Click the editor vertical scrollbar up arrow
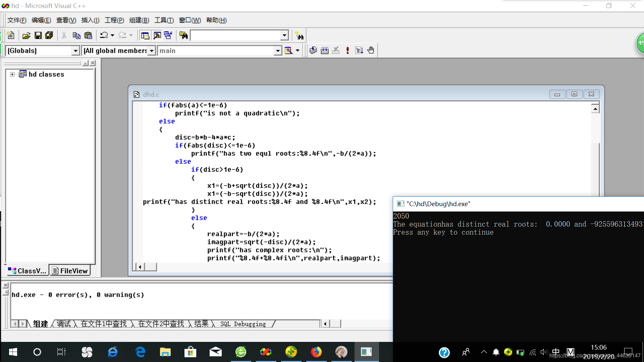This screenshot has width=644, height=362. pyautogui.click(x=595, y=109)
